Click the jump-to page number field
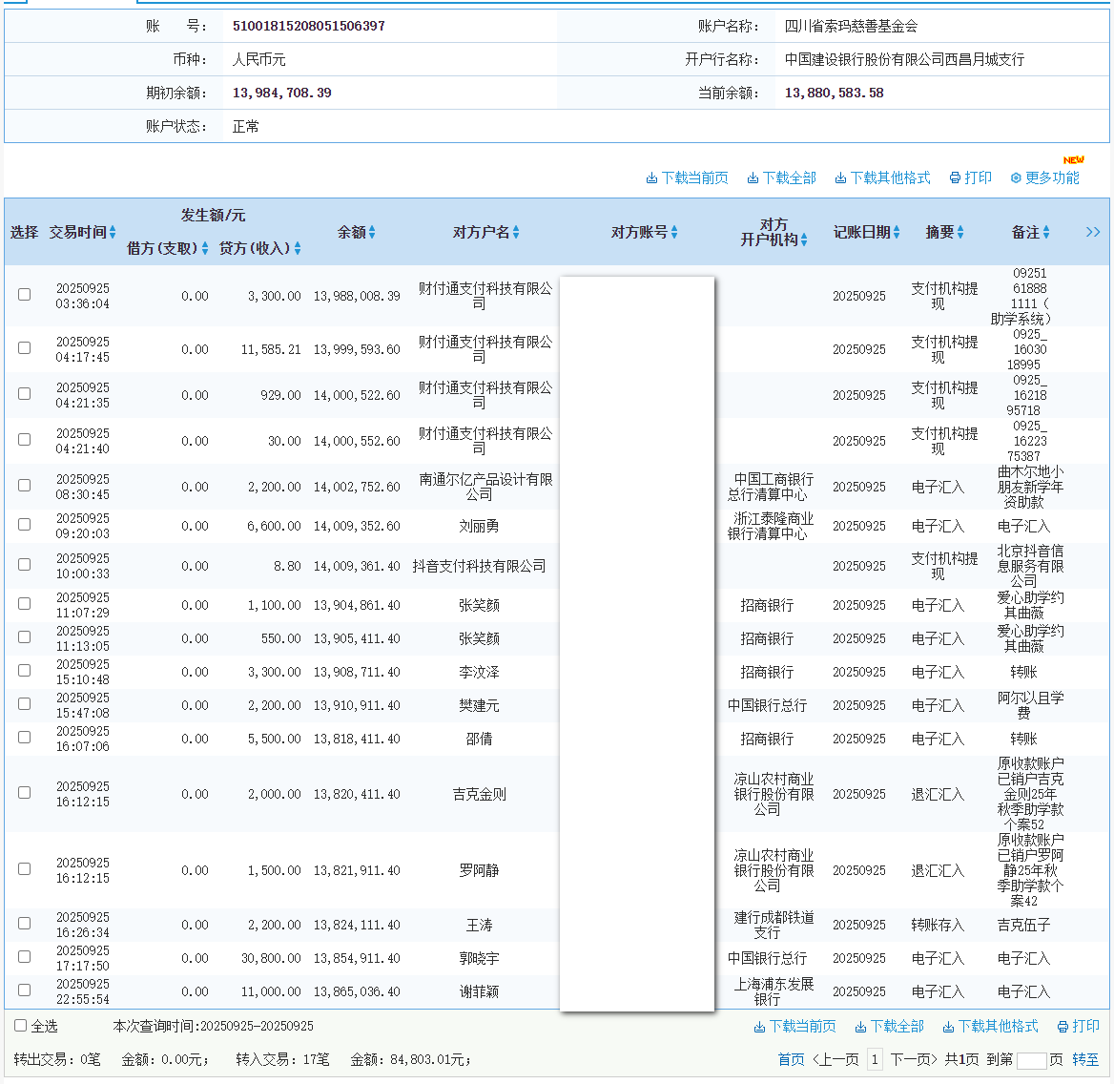Screen dimensions: 1114x1084 1031,1060
